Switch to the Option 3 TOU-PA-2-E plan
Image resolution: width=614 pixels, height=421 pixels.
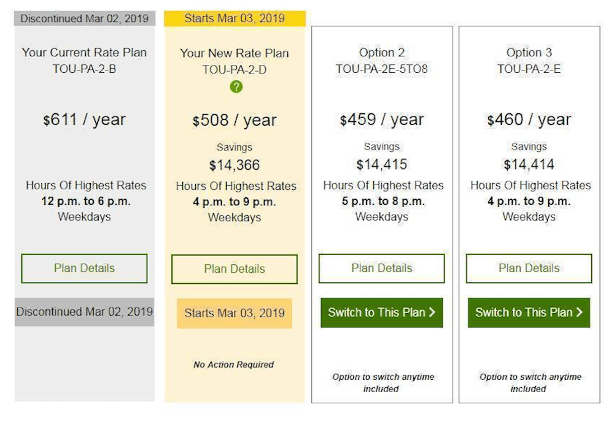coord(529,313)
